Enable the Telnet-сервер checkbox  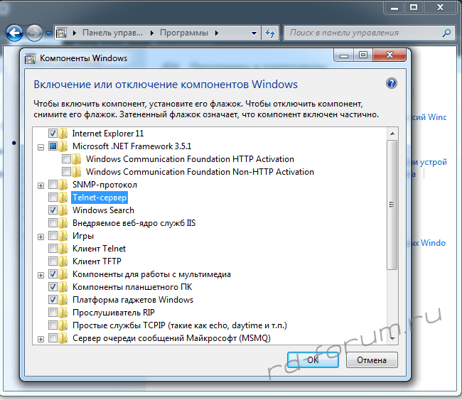53,198
